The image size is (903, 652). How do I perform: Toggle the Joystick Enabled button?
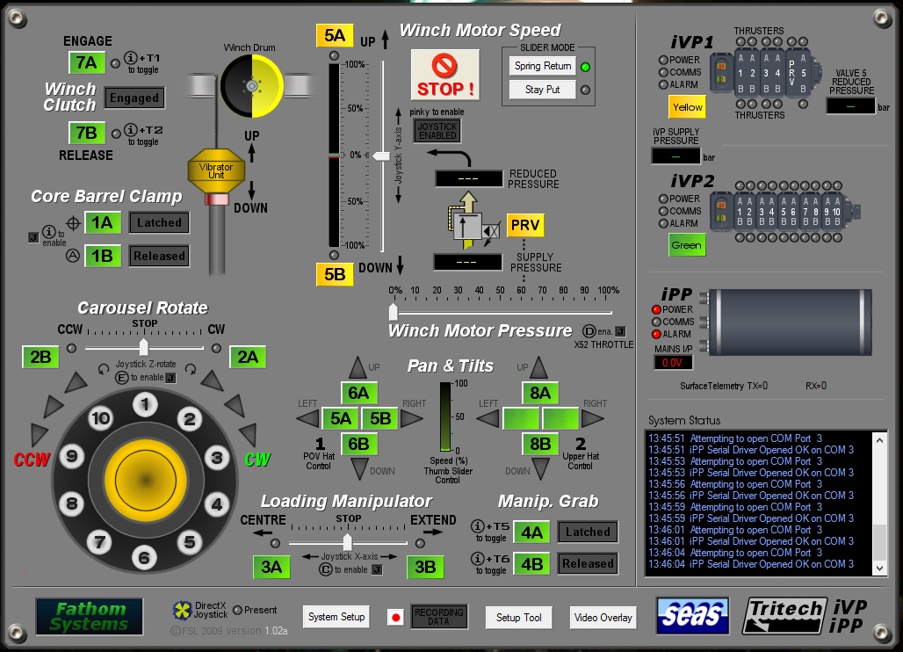[x=437, y=131]
